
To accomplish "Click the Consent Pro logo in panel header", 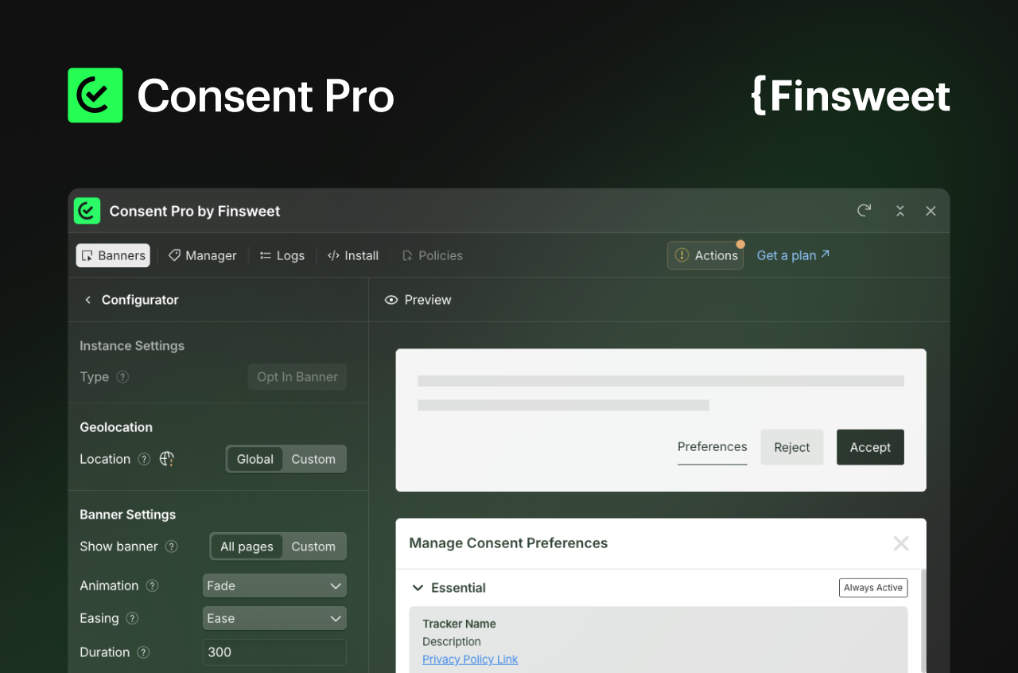I will (87, 211).
